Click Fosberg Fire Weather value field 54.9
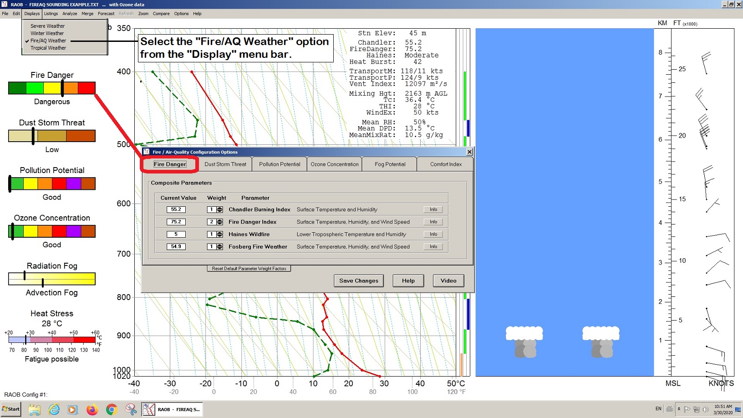 tap(176, 246)
